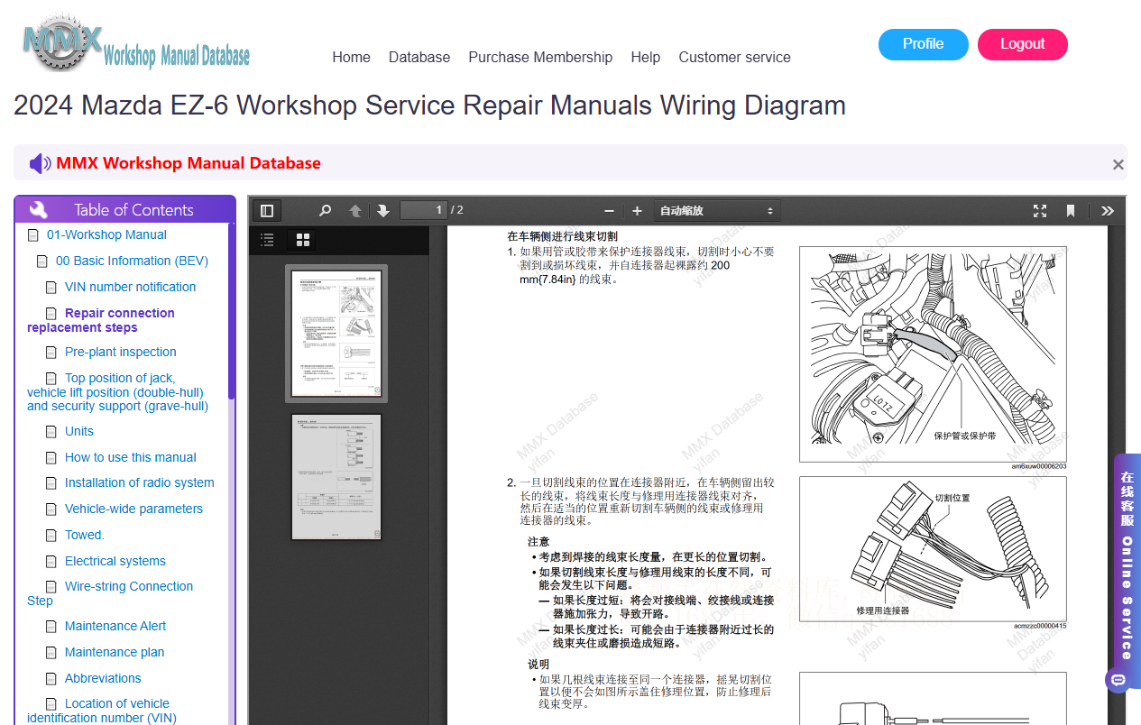The height and width of the screenshot is (725, 1141).
Task: Click the page number input field
Action: pyautogui.click(x=424, y=211)
